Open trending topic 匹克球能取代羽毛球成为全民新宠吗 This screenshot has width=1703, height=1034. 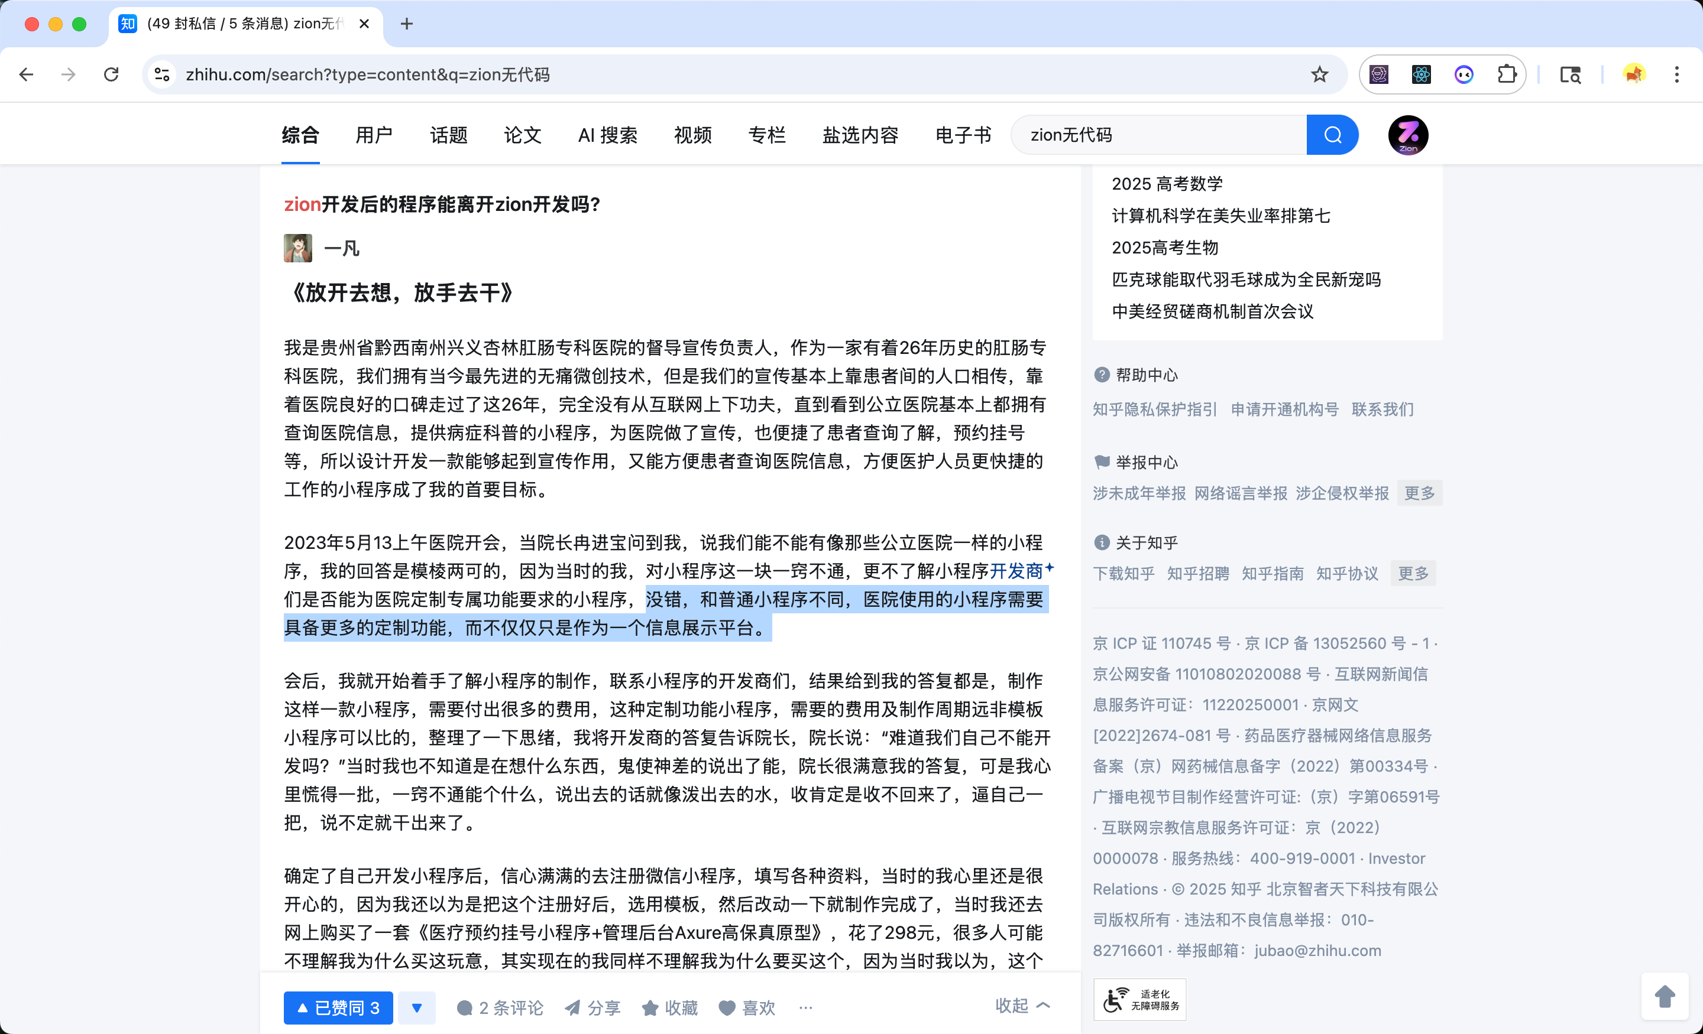(x=1246, y=279)
